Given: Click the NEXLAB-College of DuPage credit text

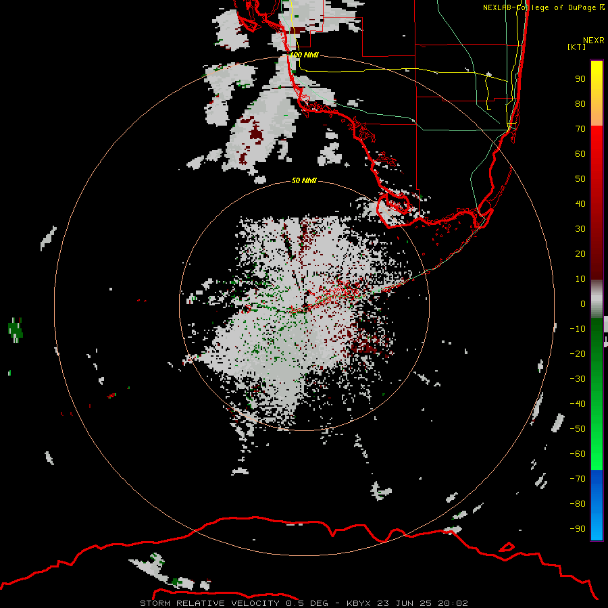Looking at the screenshot, I should point(543,7).
